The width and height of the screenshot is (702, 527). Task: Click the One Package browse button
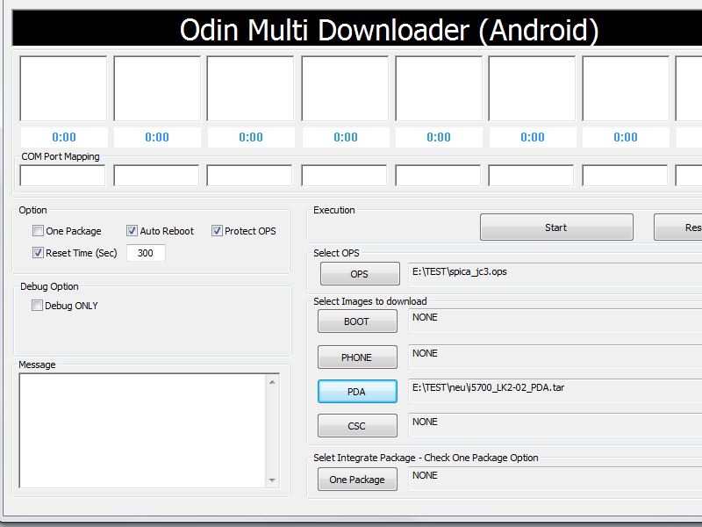pos(357,480)
